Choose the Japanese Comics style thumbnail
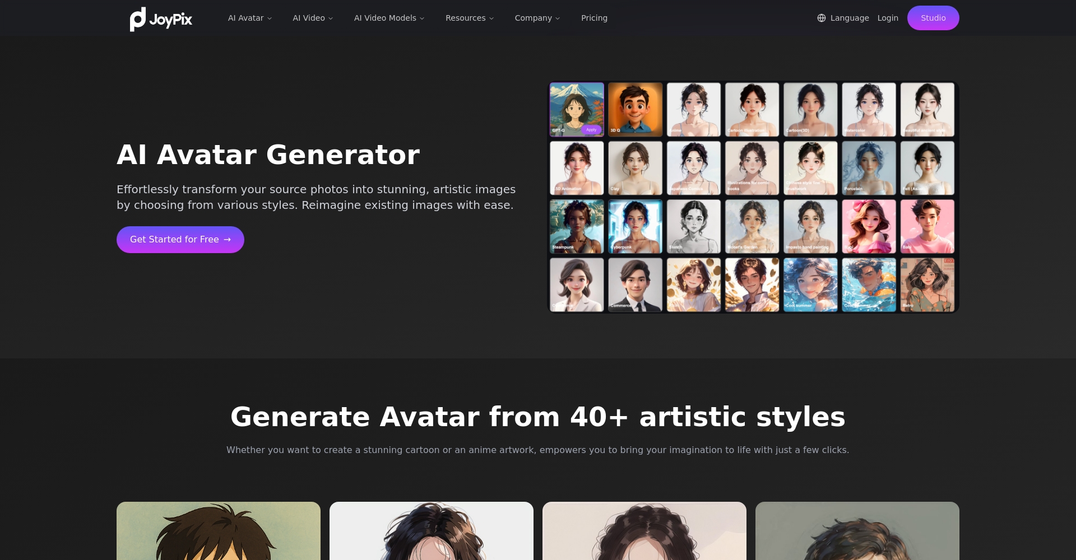The height and width of the screenshot is (560, 1076). 694,168
